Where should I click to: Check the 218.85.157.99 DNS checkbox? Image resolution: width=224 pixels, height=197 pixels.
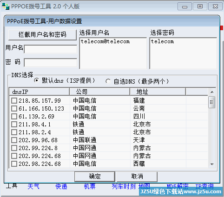(x=14, y=101)
